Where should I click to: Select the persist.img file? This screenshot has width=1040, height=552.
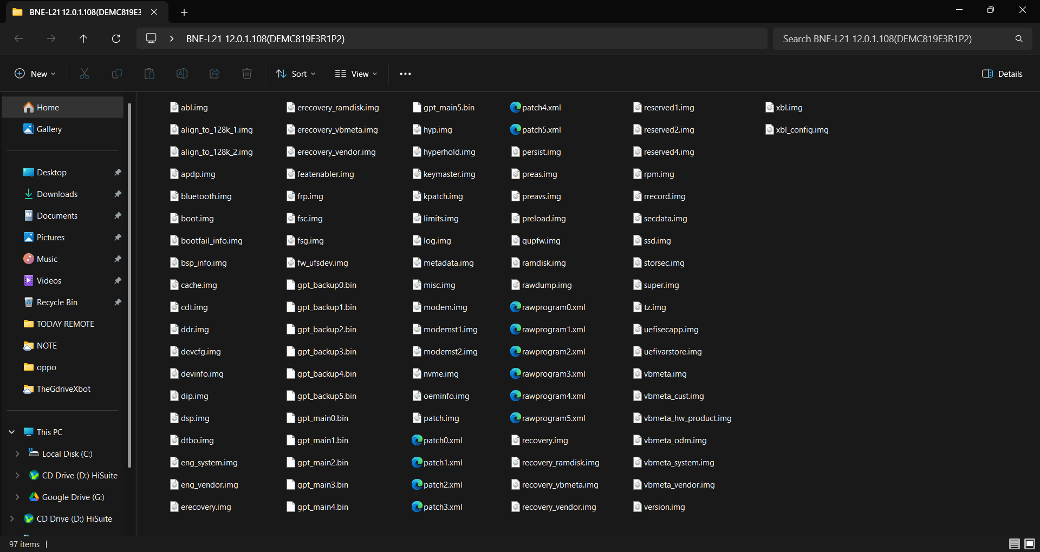click(536, 152)
